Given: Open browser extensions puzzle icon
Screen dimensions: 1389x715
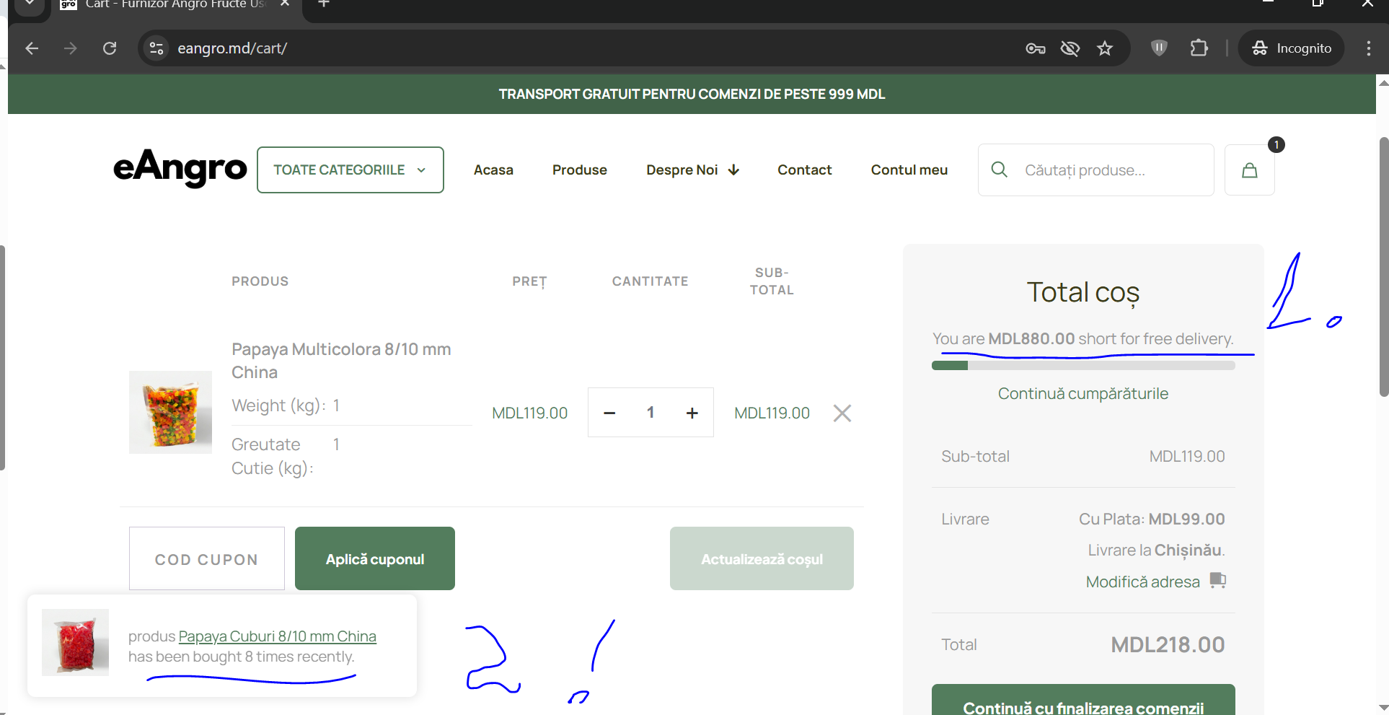Looking at the screenshot, I should [1199, 48].
